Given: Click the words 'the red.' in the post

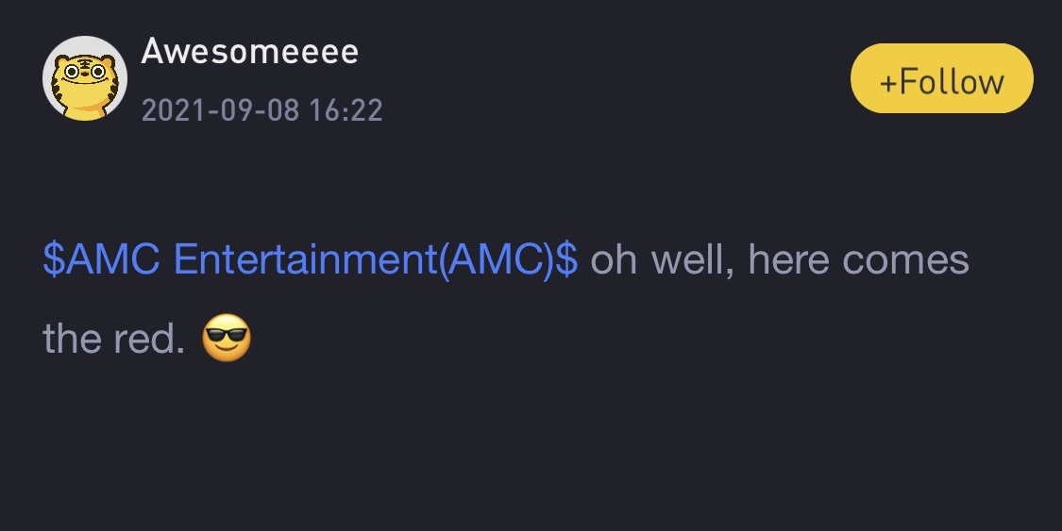Looking at the screenshot, I should (114, 339).
